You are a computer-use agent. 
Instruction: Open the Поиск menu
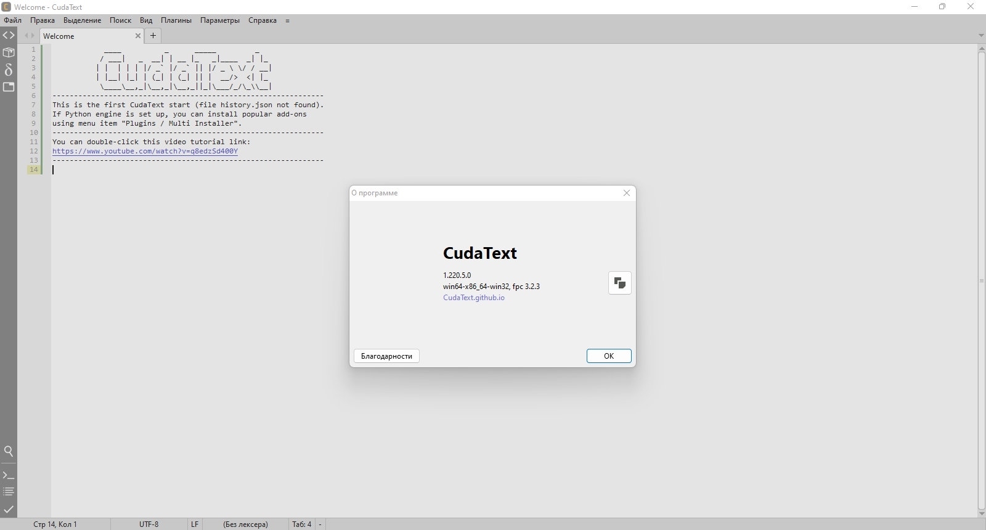[120, 20]
